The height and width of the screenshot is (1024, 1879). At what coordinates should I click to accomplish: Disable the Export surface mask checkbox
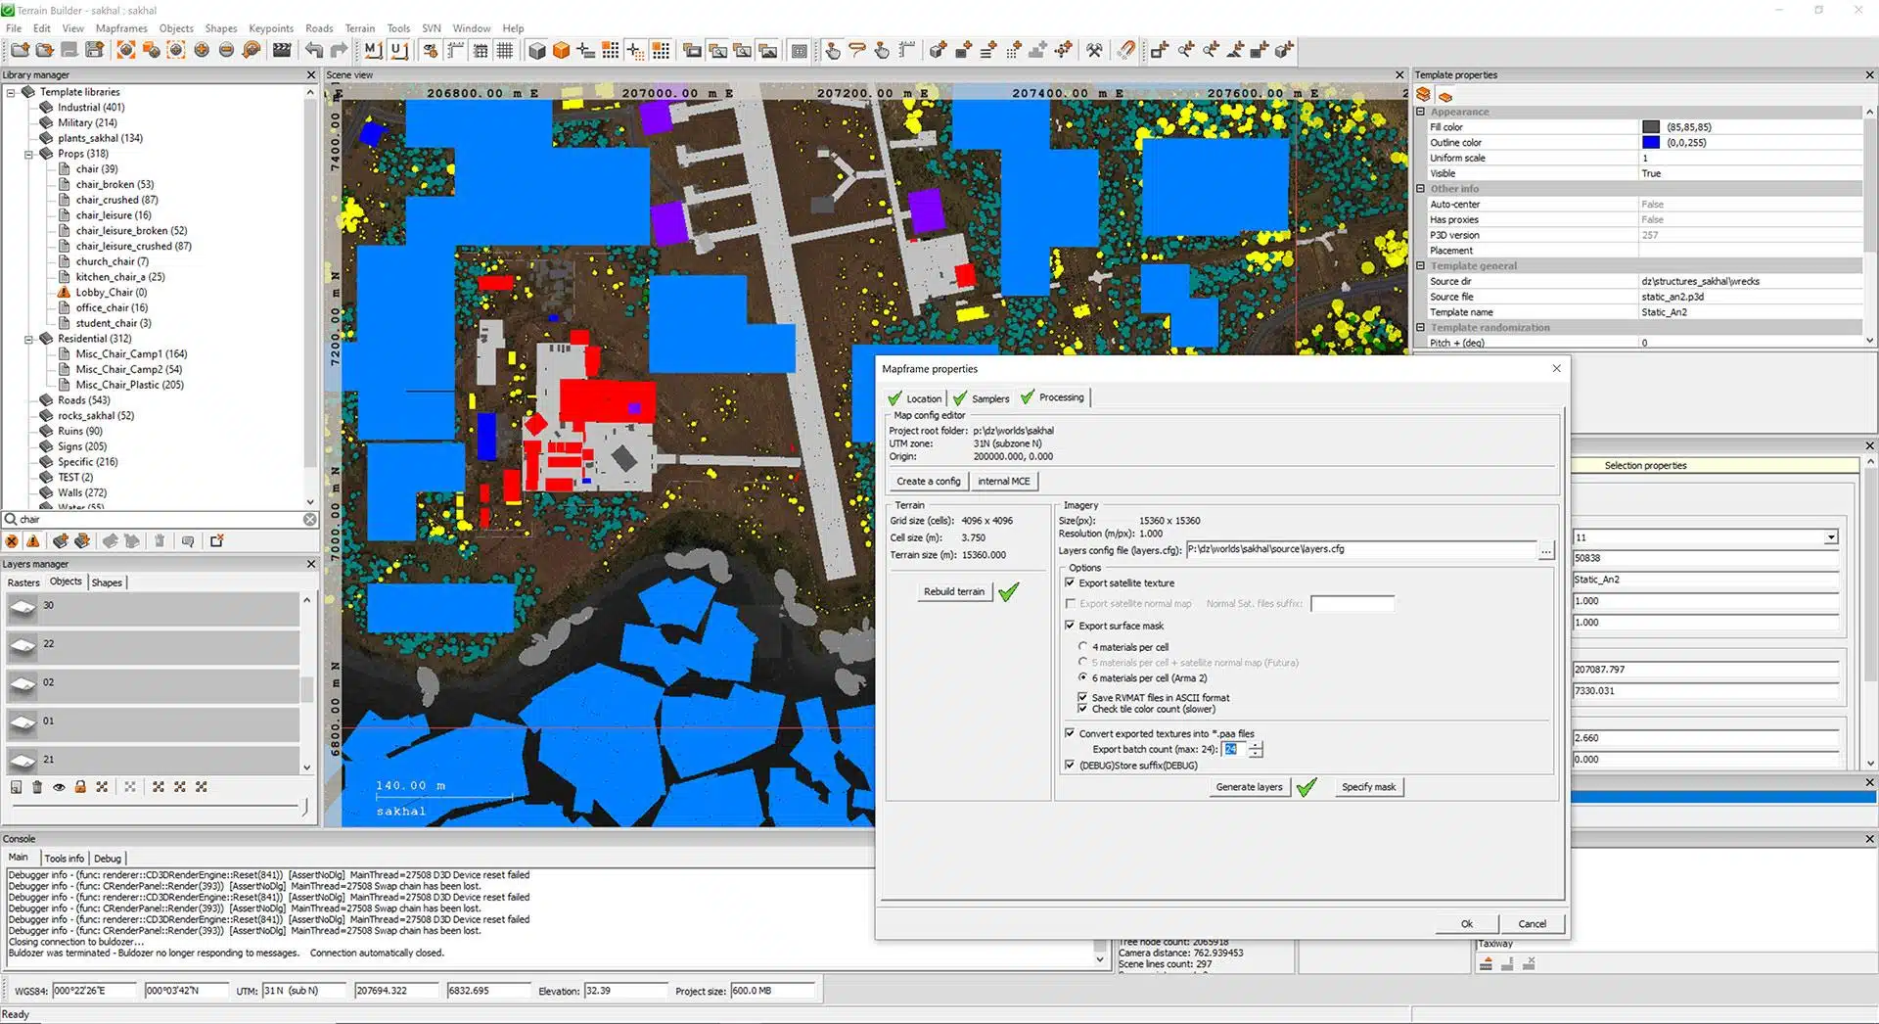[x=1070, y=626]
